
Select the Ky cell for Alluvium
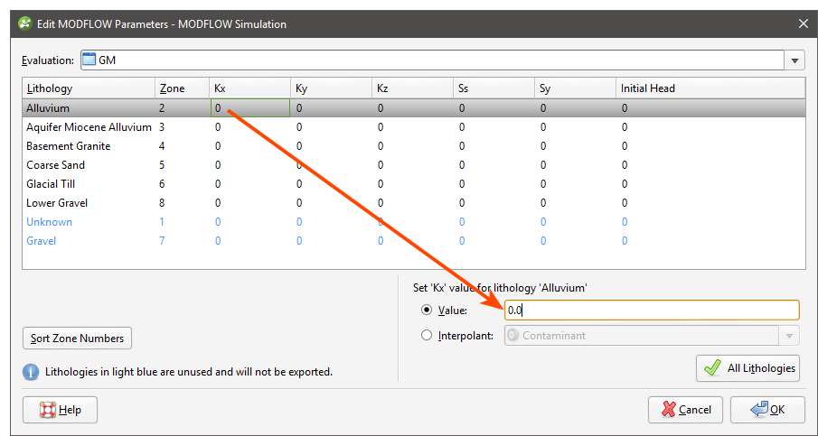tap(331, 108)
